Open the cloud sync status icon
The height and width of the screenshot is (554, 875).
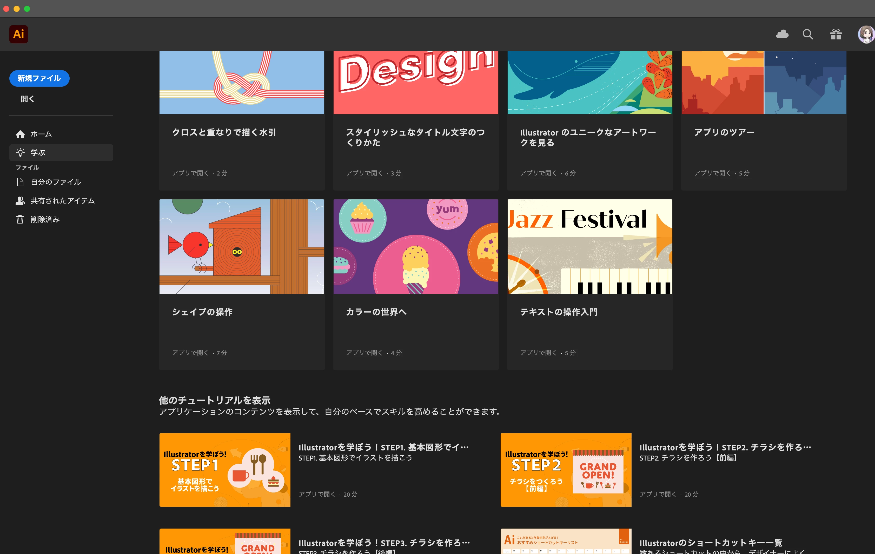coord(782,34)
